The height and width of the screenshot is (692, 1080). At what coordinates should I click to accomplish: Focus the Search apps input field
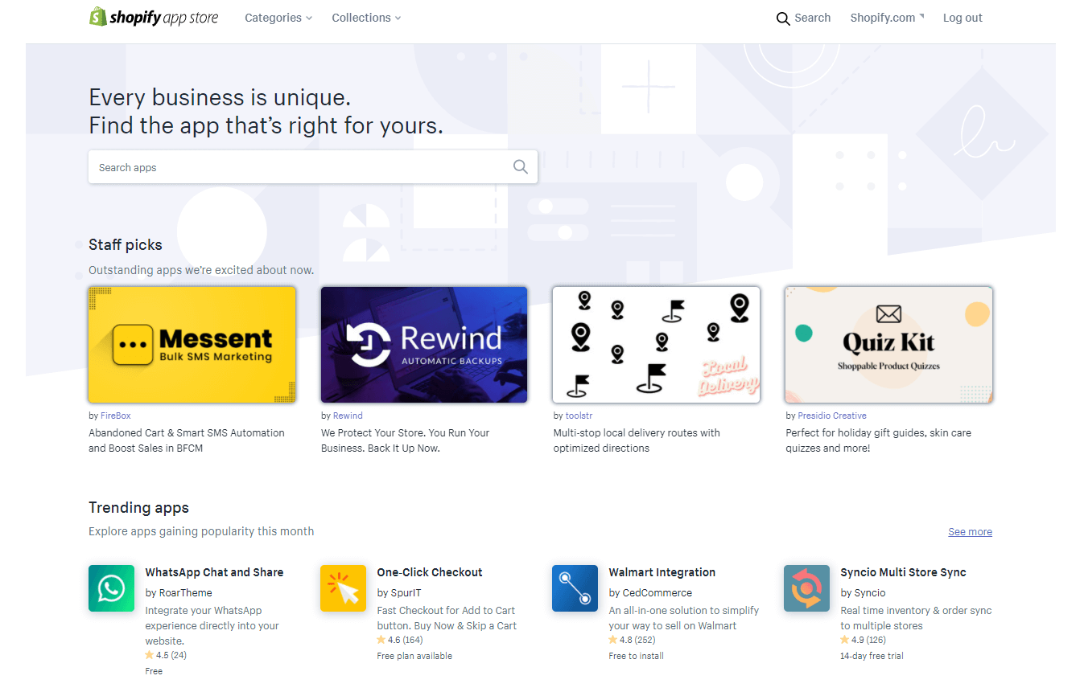(x=313, y=167)
